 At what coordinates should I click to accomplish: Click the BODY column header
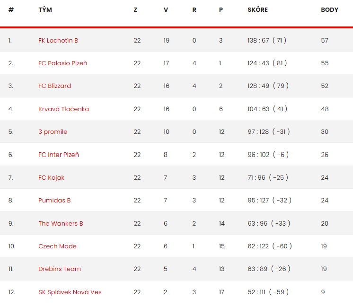(x=330, y=9)
